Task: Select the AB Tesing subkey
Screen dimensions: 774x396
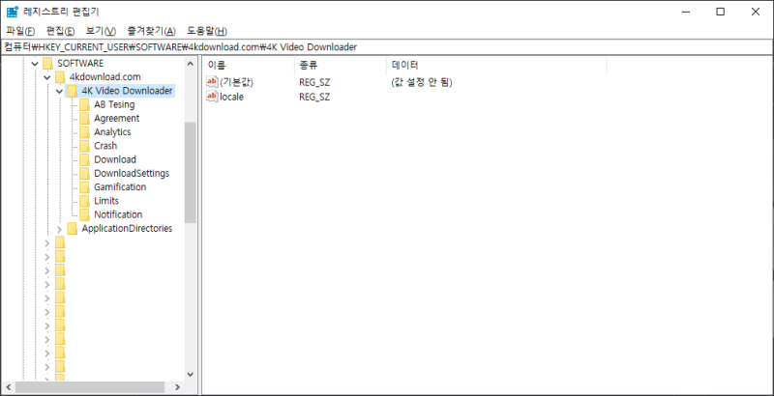Action: pyautogui.click(x=114, y=104)
